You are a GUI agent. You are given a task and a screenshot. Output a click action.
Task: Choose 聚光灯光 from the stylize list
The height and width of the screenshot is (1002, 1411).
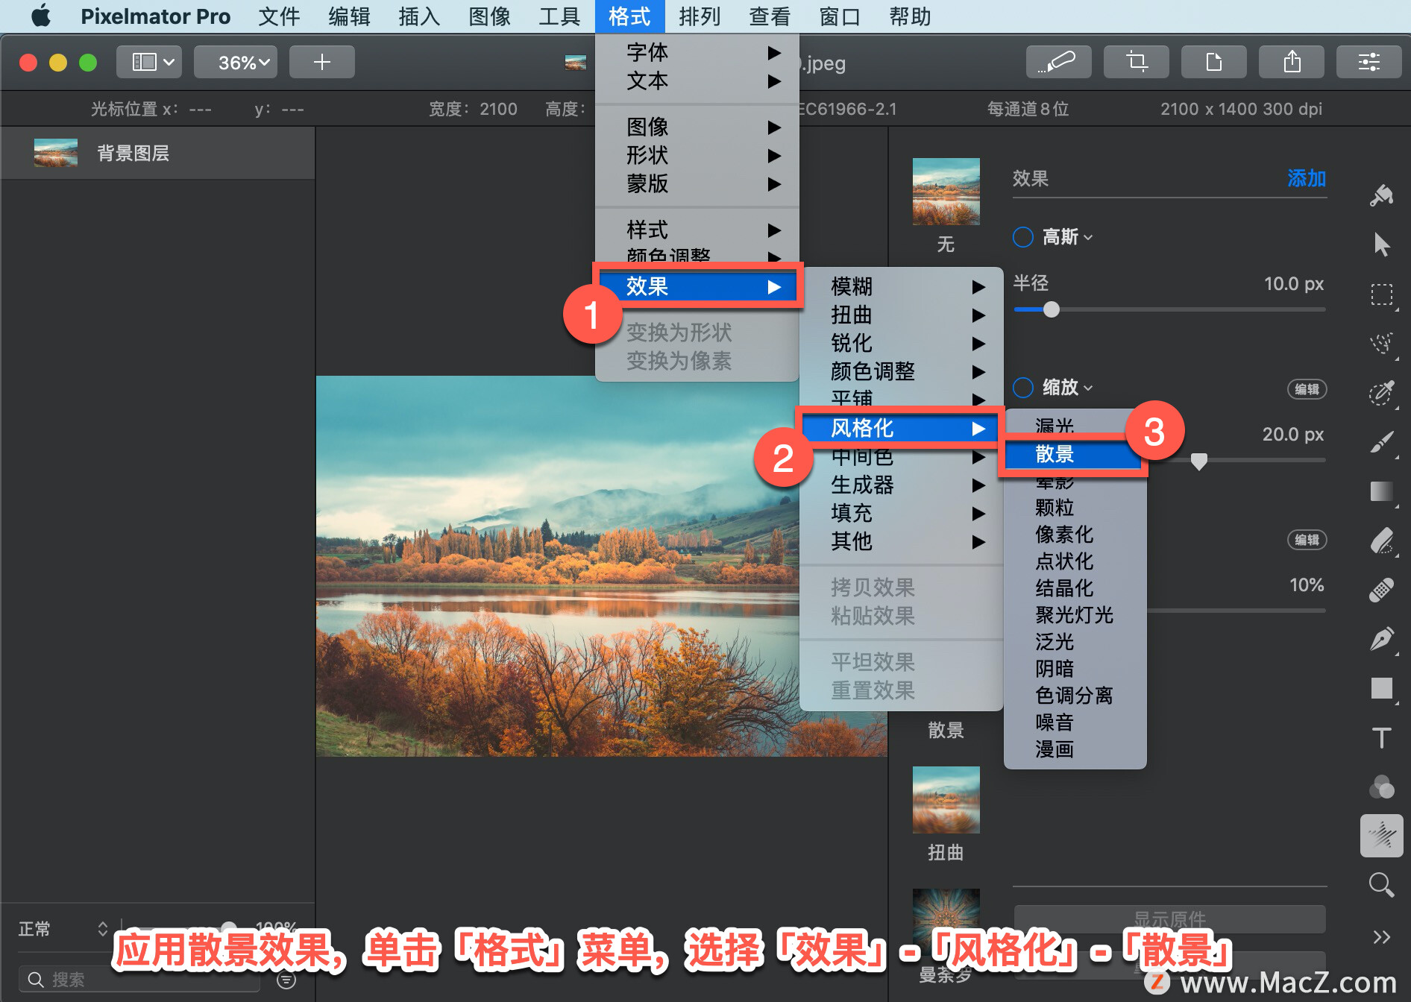click(x=1075, y=615)
